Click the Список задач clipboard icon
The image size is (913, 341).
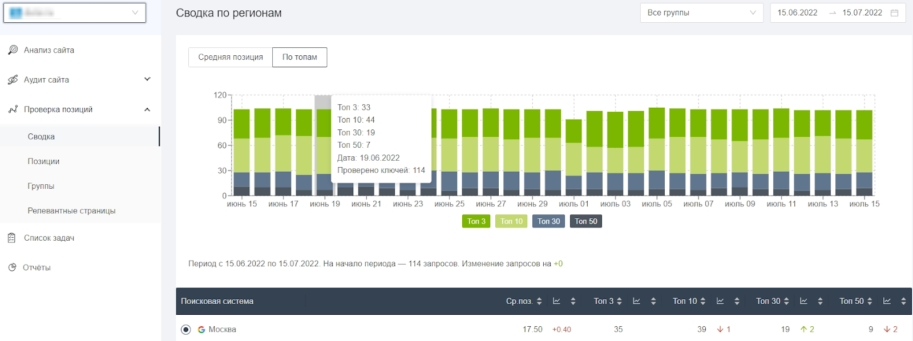click(x=12, y=238)
